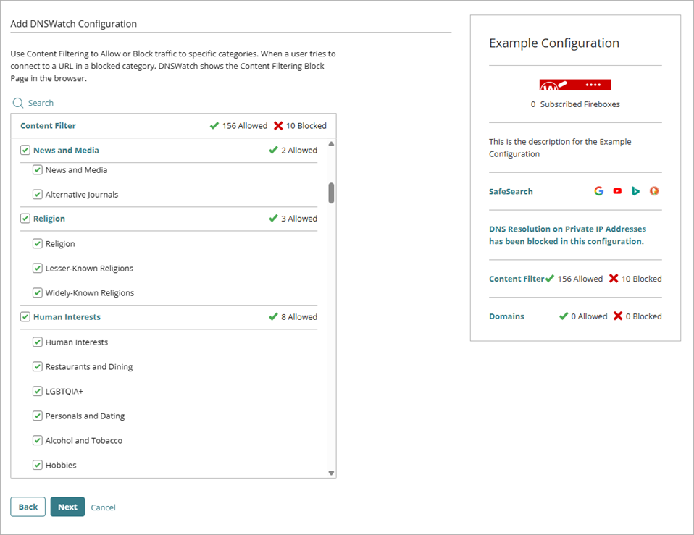Uncheck the News and Media subcategory checkbox
Viewport: 694px width, 535px height.
tap(38, 170)
